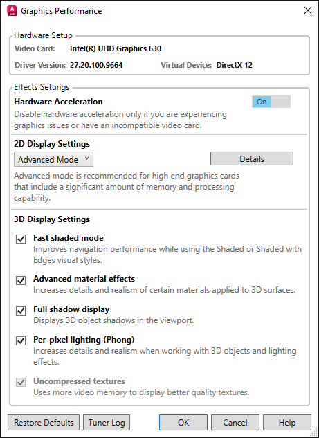
Task: Click the Fast shaded mode label text
Action: pyautogui.click(x=69, y=238)
